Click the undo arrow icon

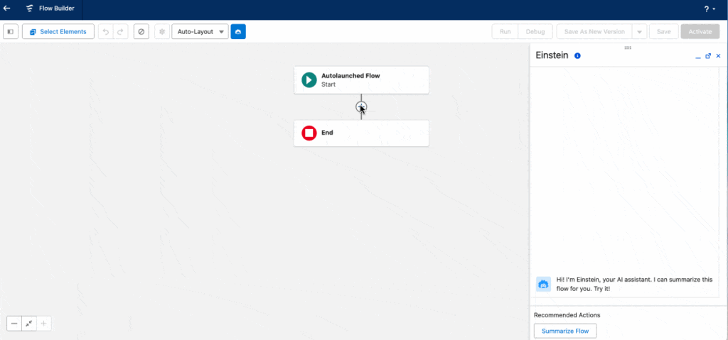pos(105,32)
